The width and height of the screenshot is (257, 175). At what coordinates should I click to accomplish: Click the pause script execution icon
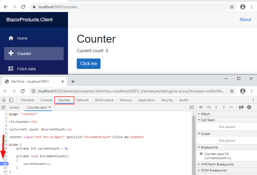[x=201, y=107]
